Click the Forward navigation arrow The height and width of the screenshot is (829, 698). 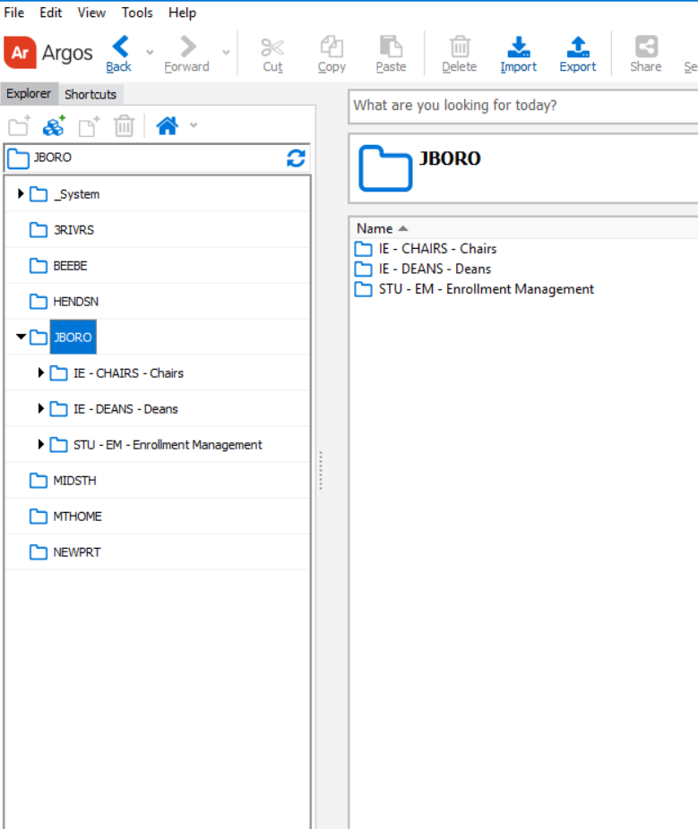(187, 47)
